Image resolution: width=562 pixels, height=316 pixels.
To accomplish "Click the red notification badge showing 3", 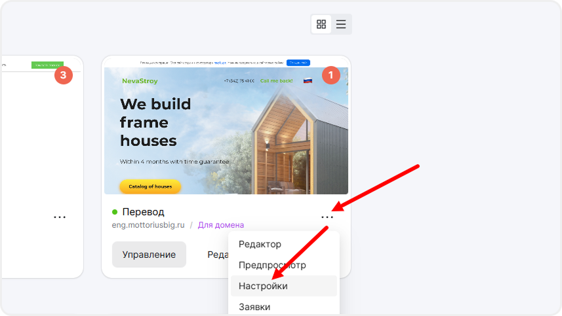I will pyautogui.click(x=63, y=75).
